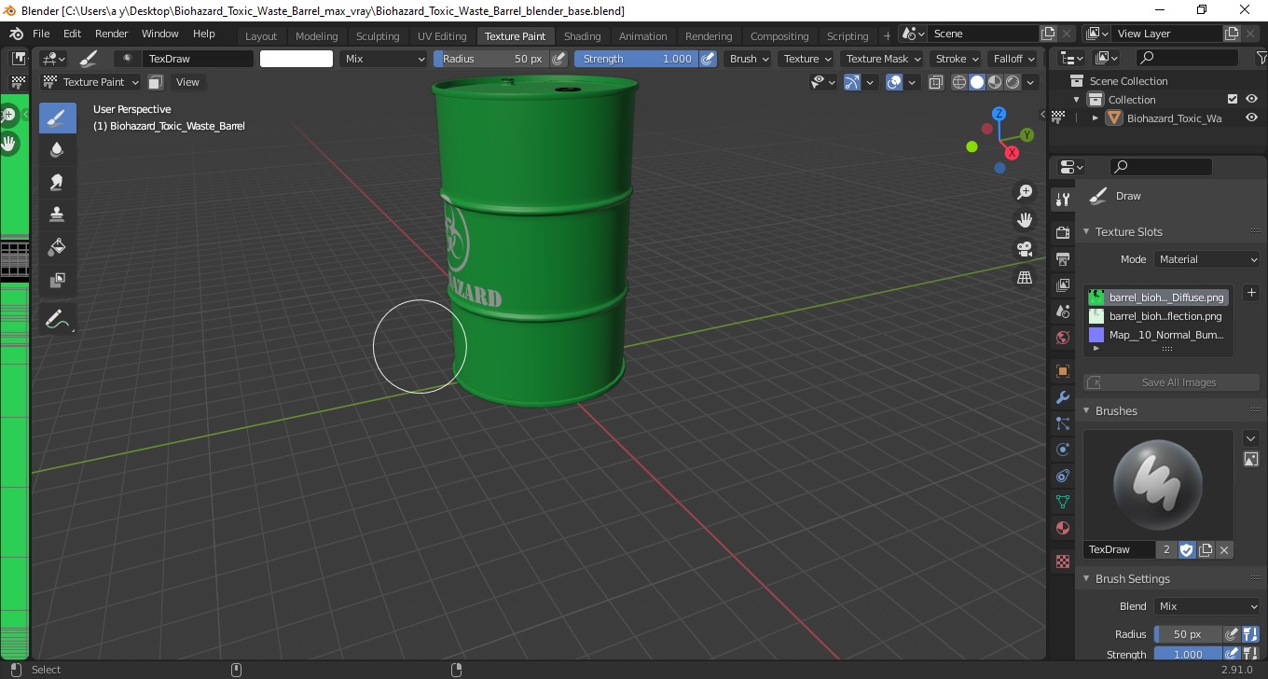Select the Soften tool
This screenshot has height=679, width=1268.
tap(57, 150)
